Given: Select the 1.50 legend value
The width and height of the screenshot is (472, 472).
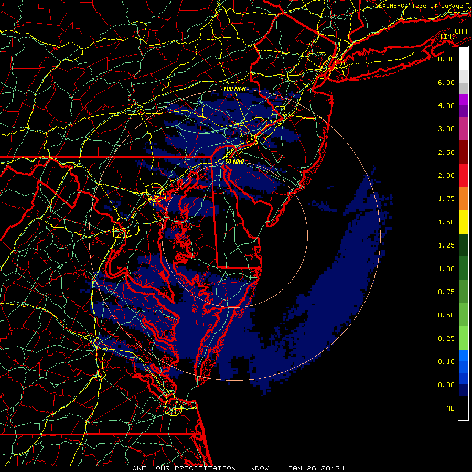Looking at the screenshot, I should 446,222.
